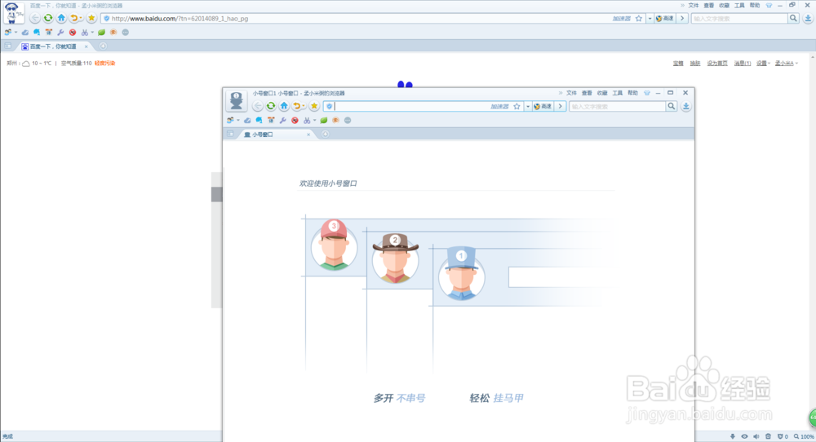Click the skin shirt icon in the 小号窗口 title bar

(x=647, y=93)
